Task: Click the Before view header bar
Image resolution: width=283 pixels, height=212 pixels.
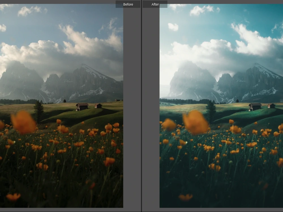Action: (x=128, y=4)
